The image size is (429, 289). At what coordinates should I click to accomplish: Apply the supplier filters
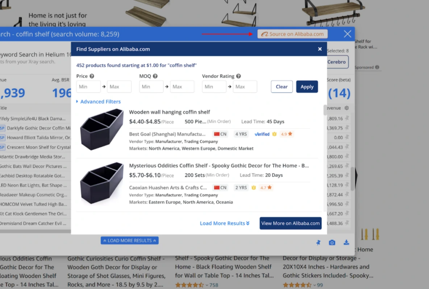point(307,86)
